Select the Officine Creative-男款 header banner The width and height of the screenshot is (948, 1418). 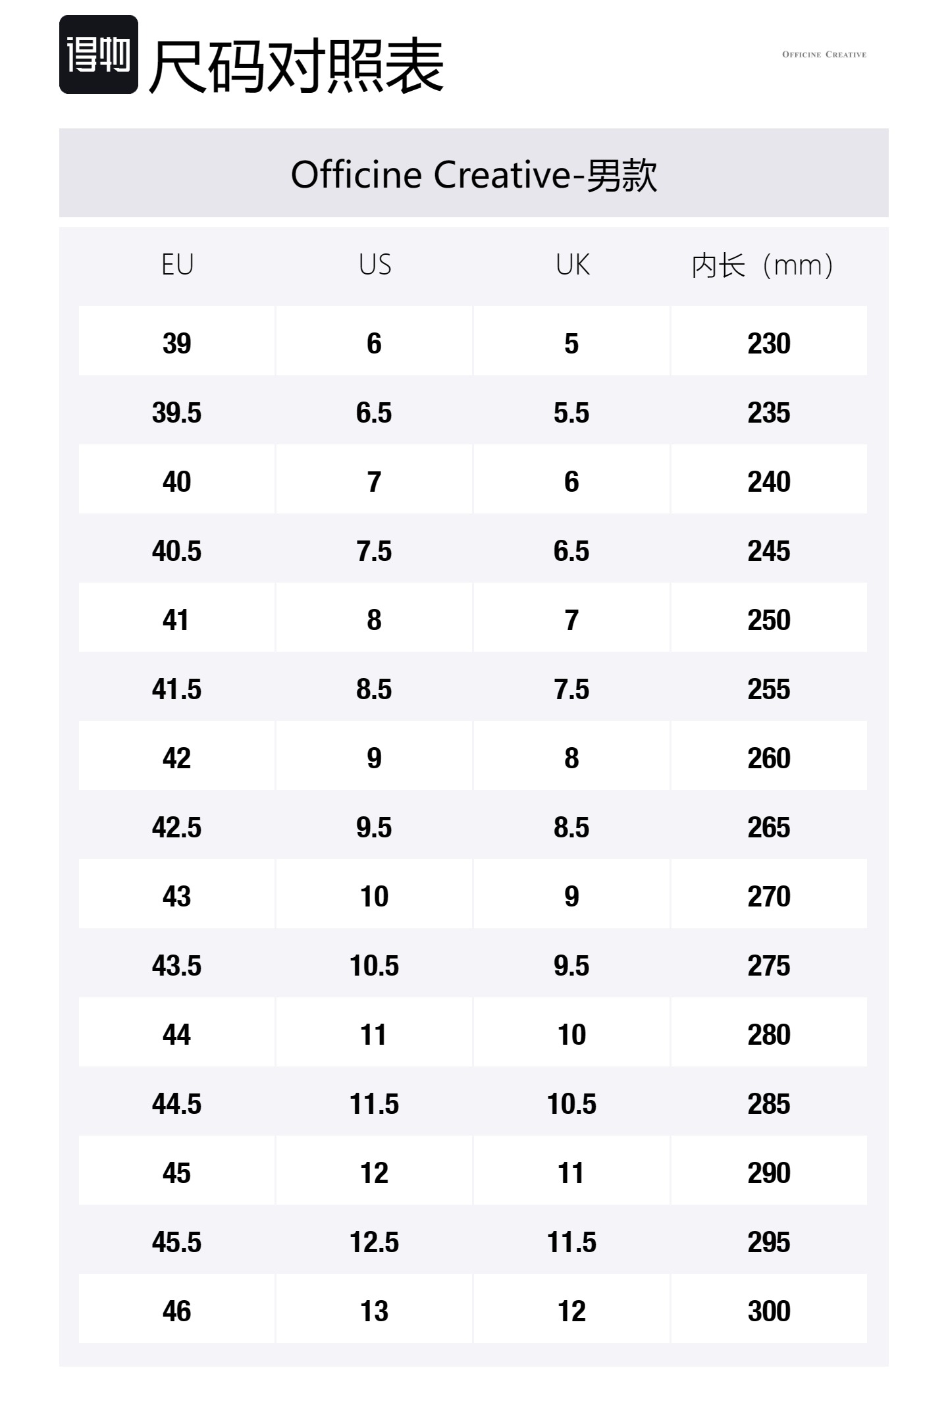pos(474,174)
